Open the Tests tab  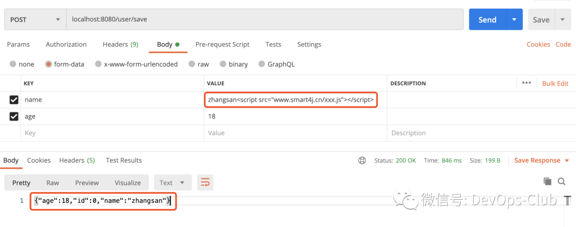pyautogui.click(x=273, y=44)
